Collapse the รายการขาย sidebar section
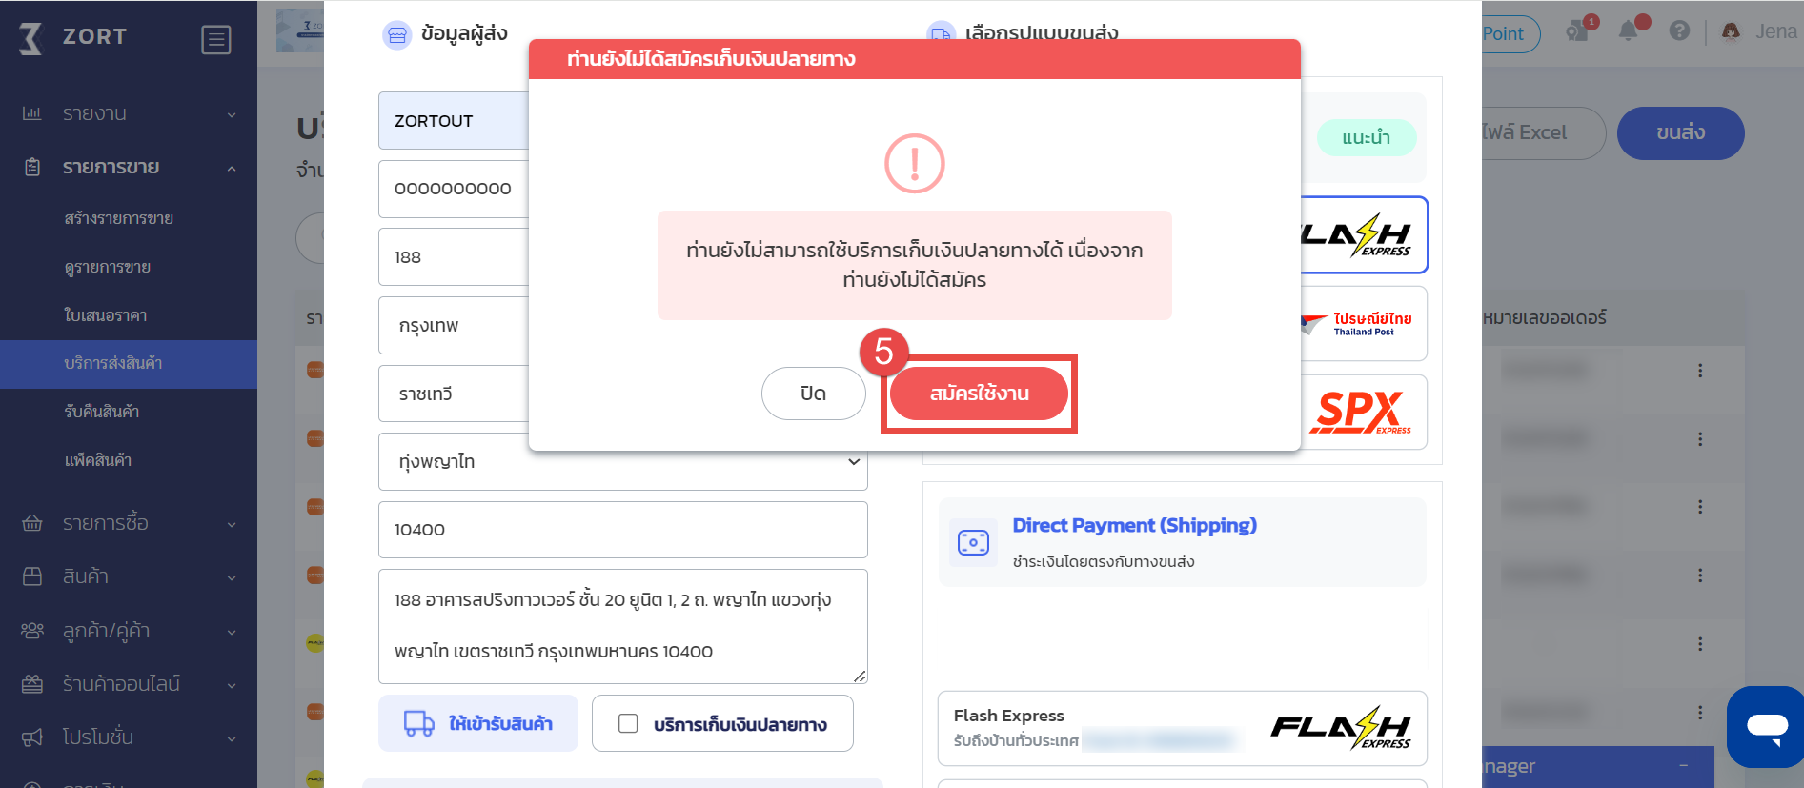Viewport: 1804px width, 788px height. (129, 167)
